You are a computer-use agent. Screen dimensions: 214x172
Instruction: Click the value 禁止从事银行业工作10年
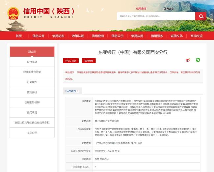(x=107, y=121)
